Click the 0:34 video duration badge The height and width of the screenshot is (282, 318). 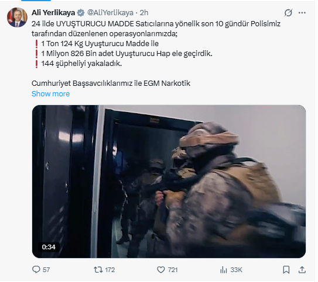click(x=49, y=247)
